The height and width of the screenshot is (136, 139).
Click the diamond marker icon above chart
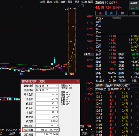pyautogui.click(x=78, y=6)
